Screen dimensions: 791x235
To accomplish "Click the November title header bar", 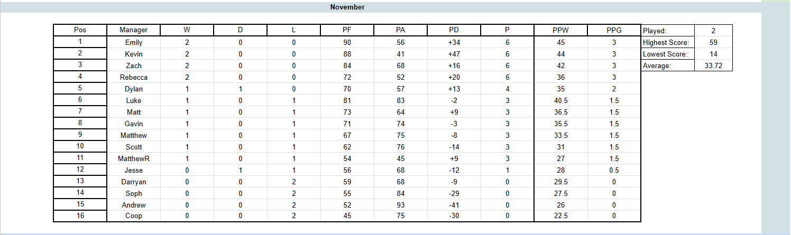I will [x=347, y=7].
